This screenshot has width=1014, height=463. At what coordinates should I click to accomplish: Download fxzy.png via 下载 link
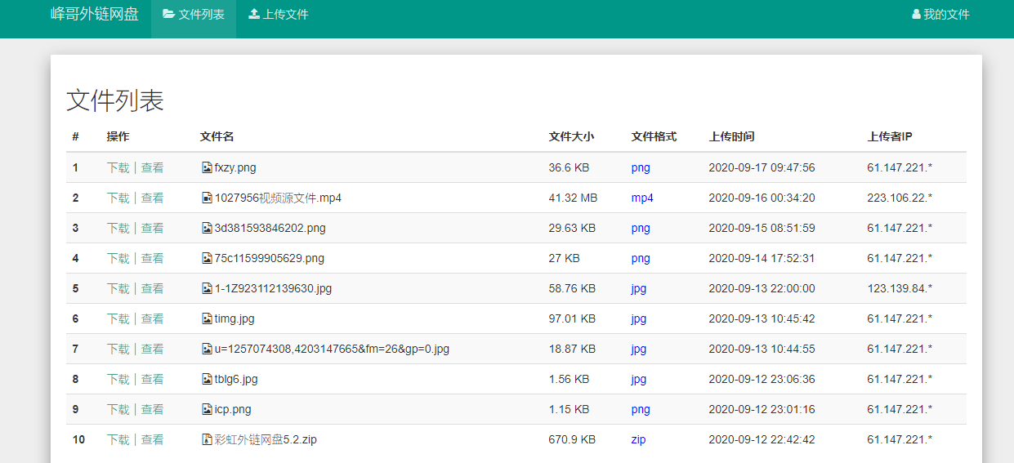pyautogui.click(x=118, y=167)
